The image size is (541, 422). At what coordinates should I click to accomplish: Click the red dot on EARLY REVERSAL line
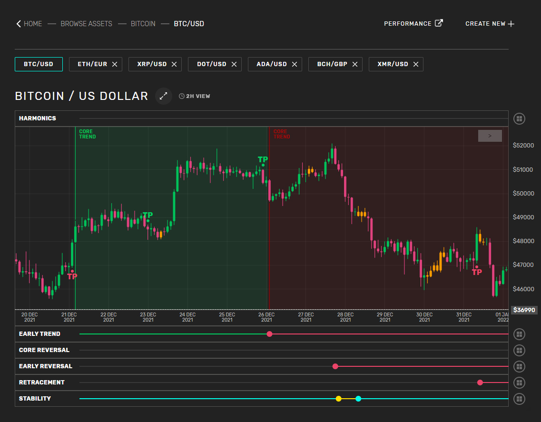(335, 366)
